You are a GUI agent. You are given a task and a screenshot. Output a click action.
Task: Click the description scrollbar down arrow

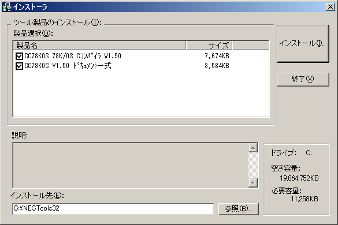(x=253, y=183)
